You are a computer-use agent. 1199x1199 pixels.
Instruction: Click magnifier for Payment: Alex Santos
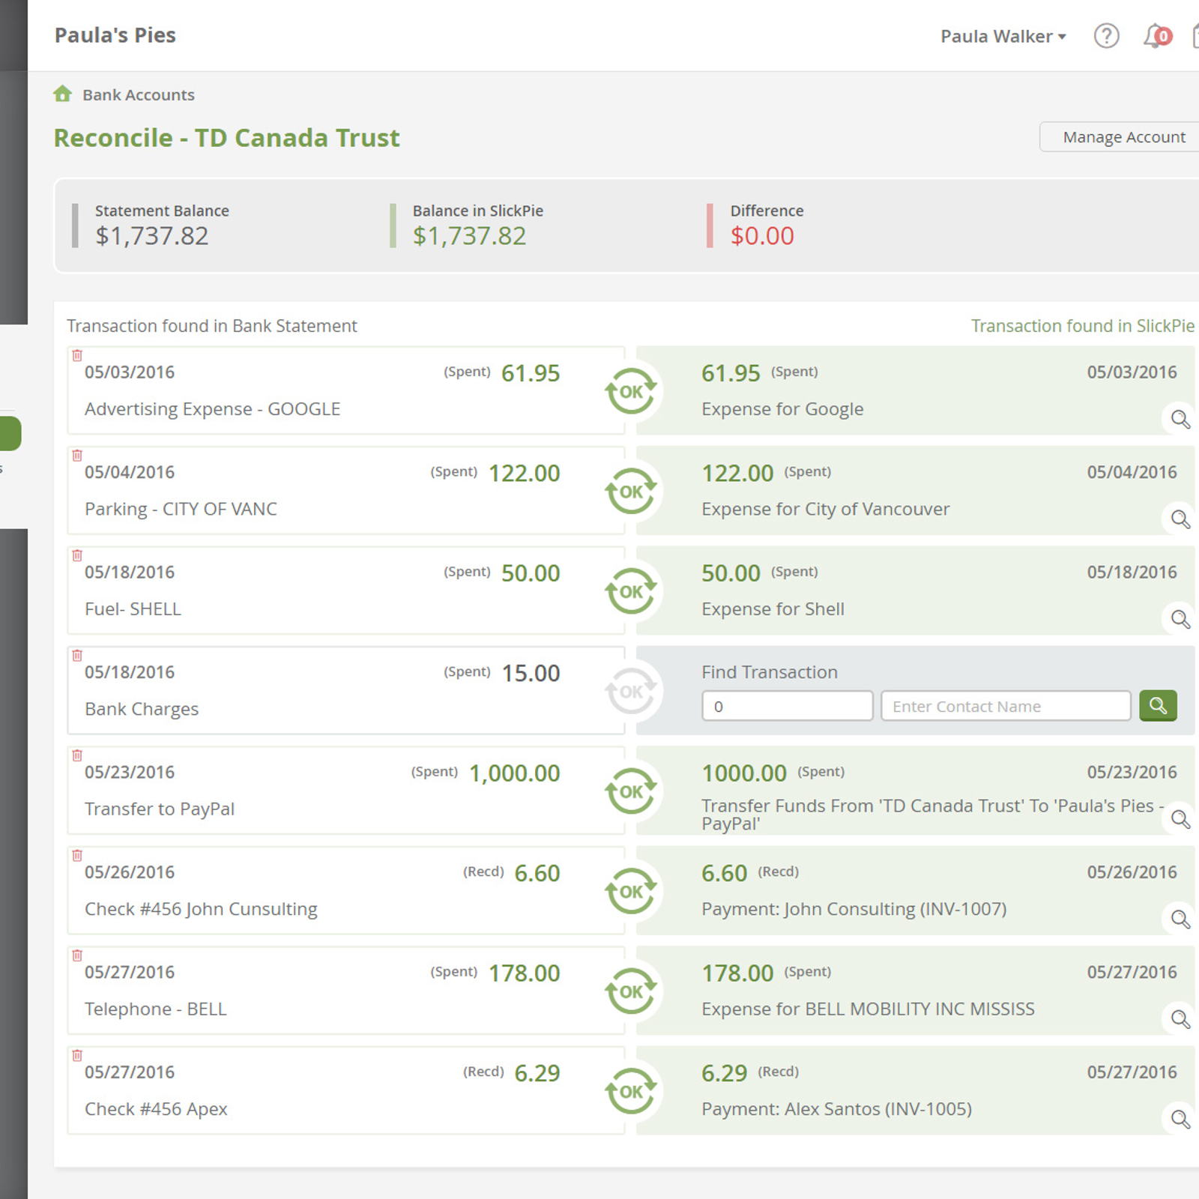click(1180, 1119)
